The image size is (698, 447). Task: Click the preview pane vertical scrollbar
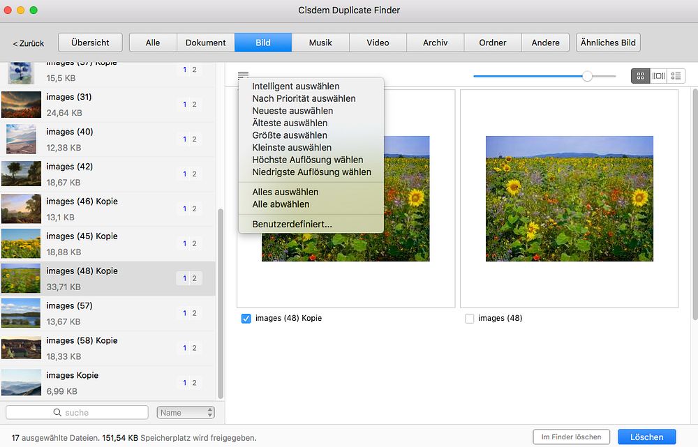coord(695,204)
